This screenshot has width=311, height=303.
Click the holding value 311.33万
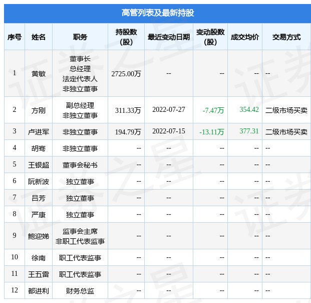128,110
